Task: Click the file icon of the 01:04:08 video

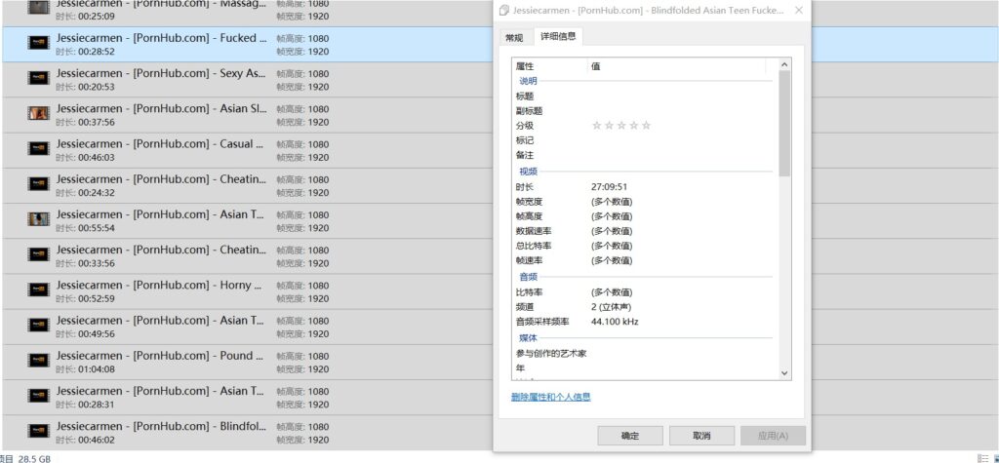Action: pyautogui.click(x=38, y=361)
